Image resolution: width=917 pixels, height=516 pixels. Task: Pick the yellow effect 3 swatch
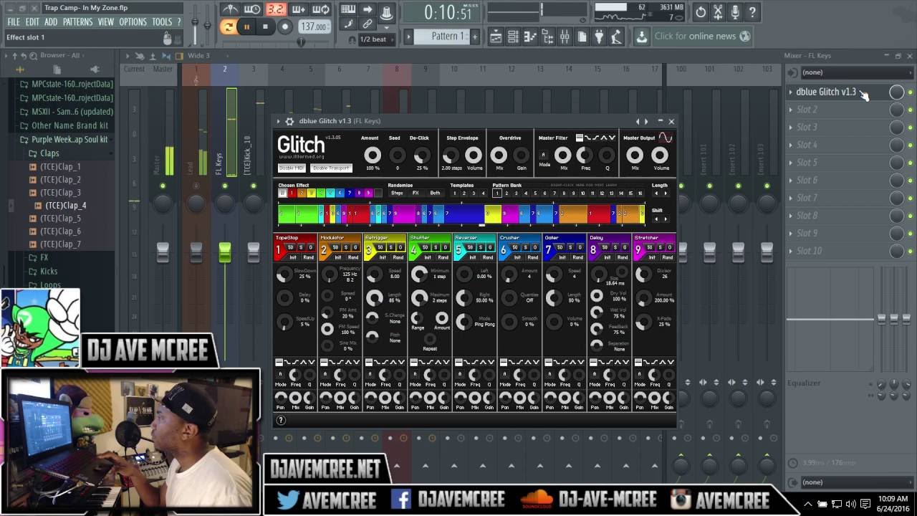click(x=312, y=193)
